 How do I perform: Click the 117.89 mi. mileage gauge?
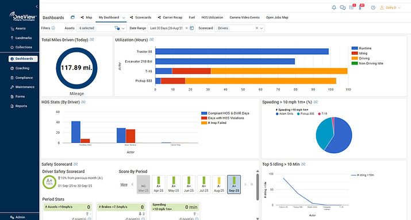(76, 68)
